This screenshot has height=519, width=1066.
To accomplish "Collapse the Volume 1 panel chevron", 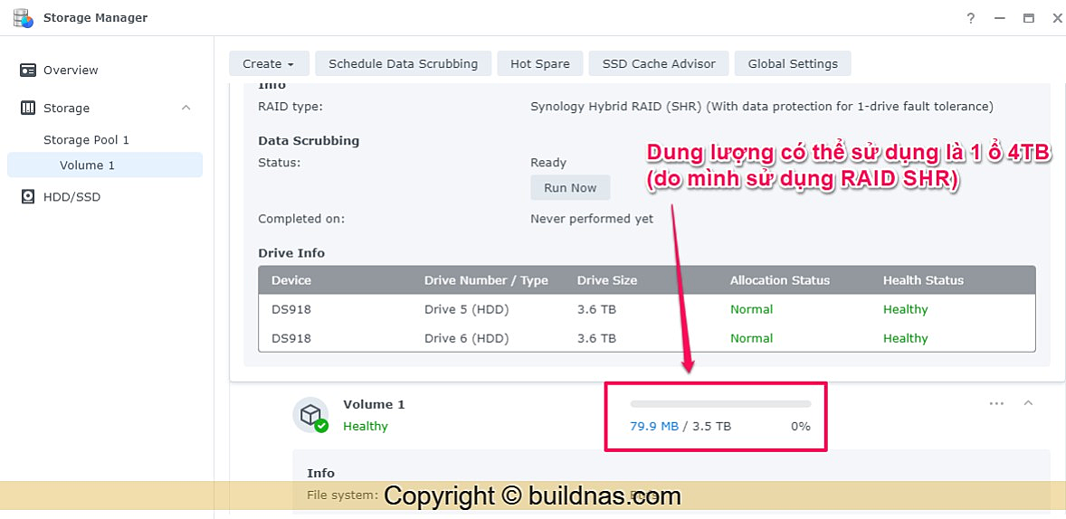I will [x=1029, y=403].
